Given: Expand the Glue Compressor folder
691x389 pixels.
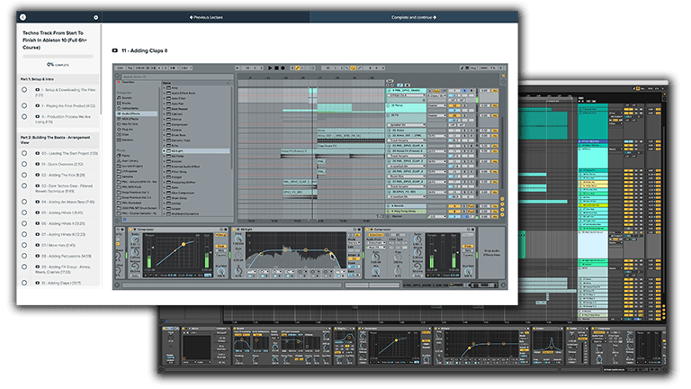Looking at the screenshot, I should [164, 193].
